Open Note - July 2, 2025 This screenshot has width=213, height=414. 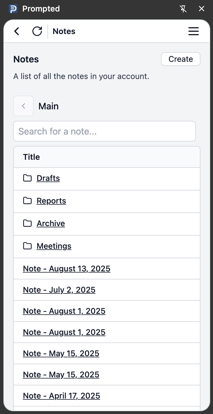[x=59, y=290]
